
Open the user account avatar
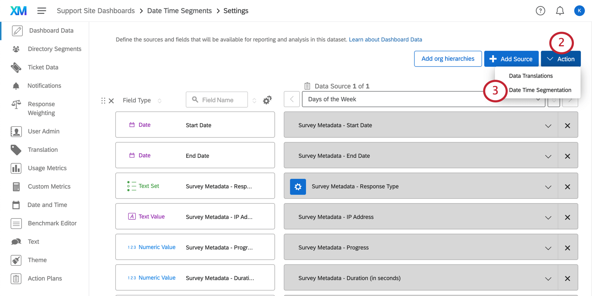tap(579, 11)
